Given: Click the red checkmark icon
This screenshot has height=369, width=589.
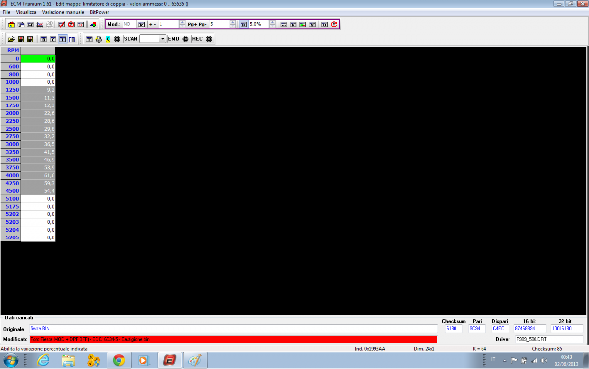Looking at the screenshot, I should 62,25.
